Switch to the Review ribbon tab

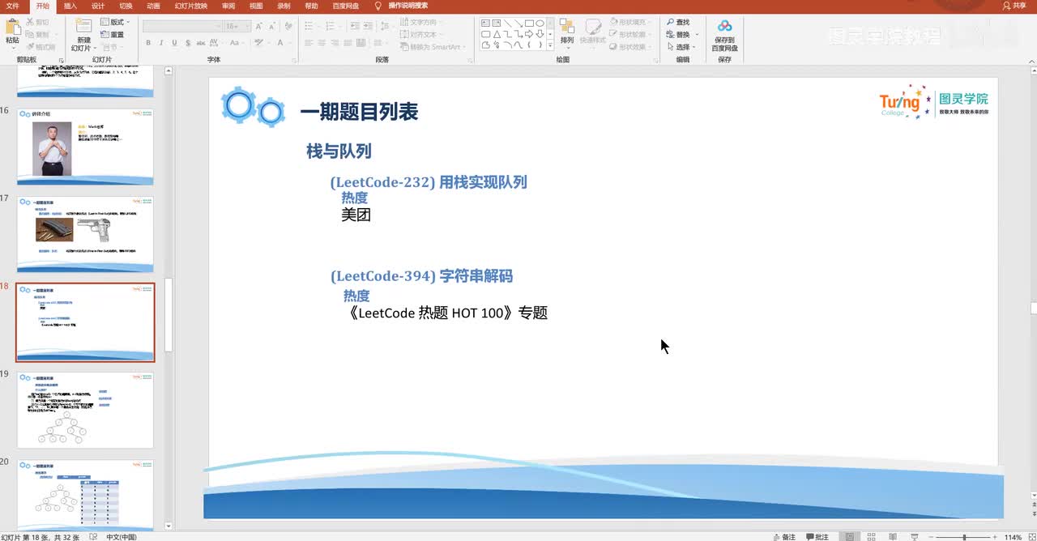click(x=228, y=6)
